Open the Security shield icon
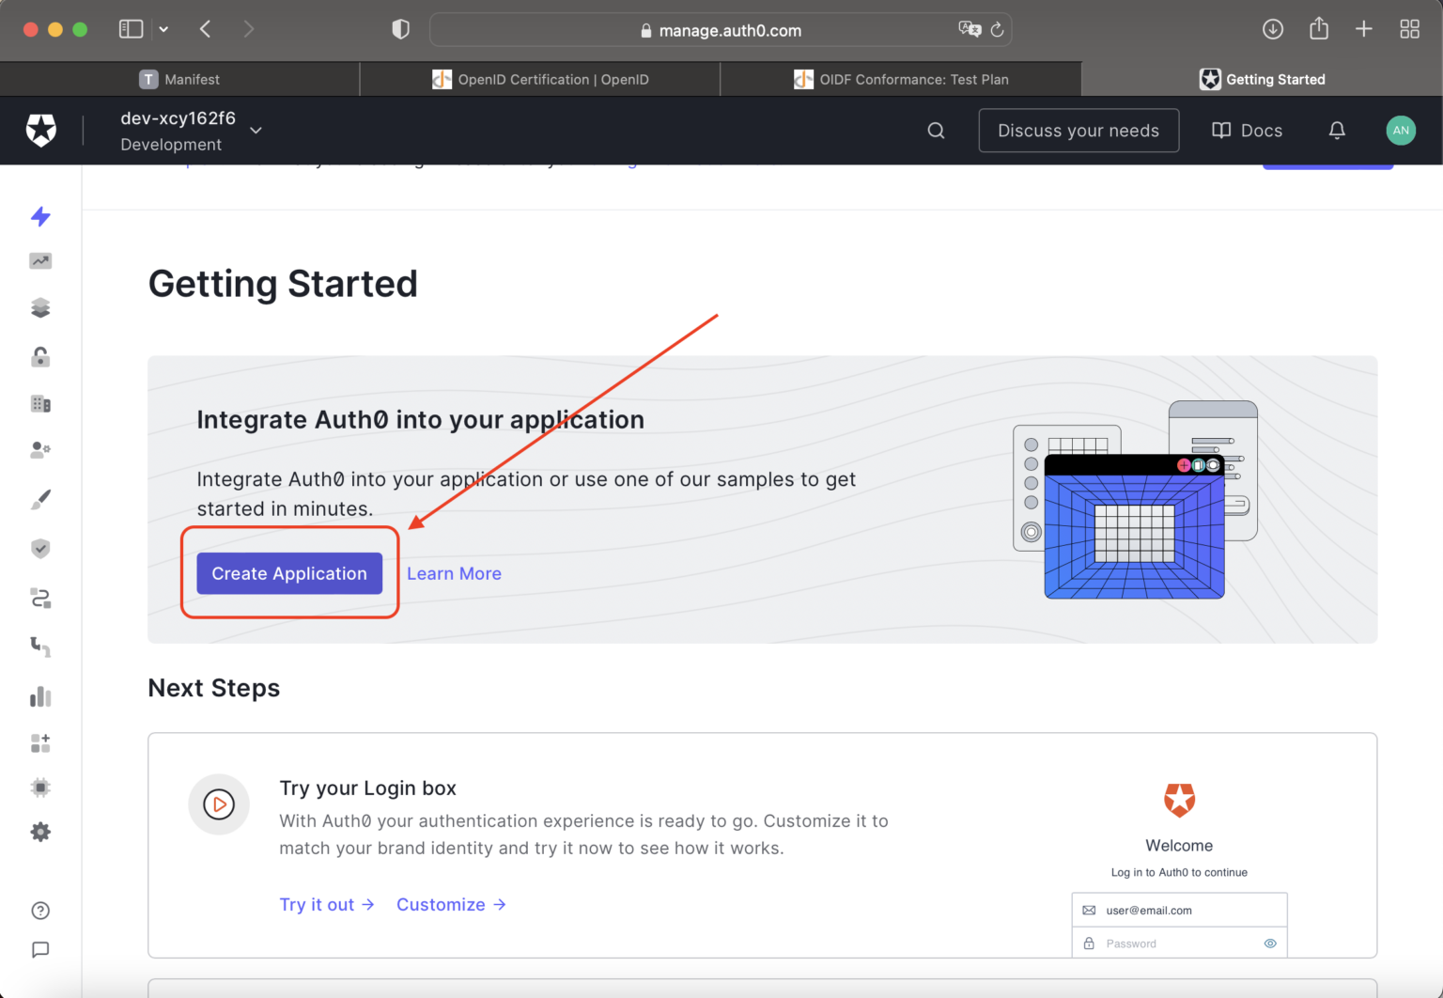 coord(40,548)
